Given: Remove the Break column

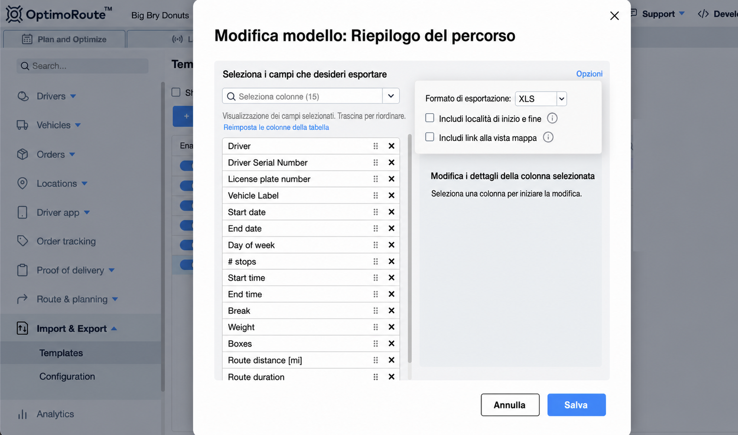Looking at the screenshot, I should click(391, 311).
